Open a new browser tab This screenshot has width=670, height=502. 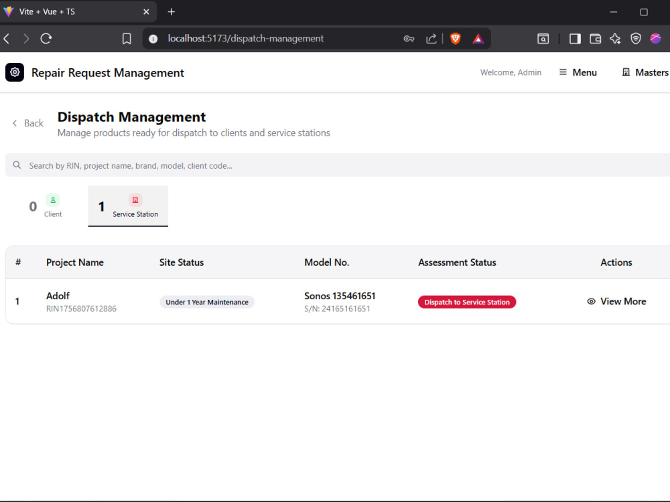[172, 12]
